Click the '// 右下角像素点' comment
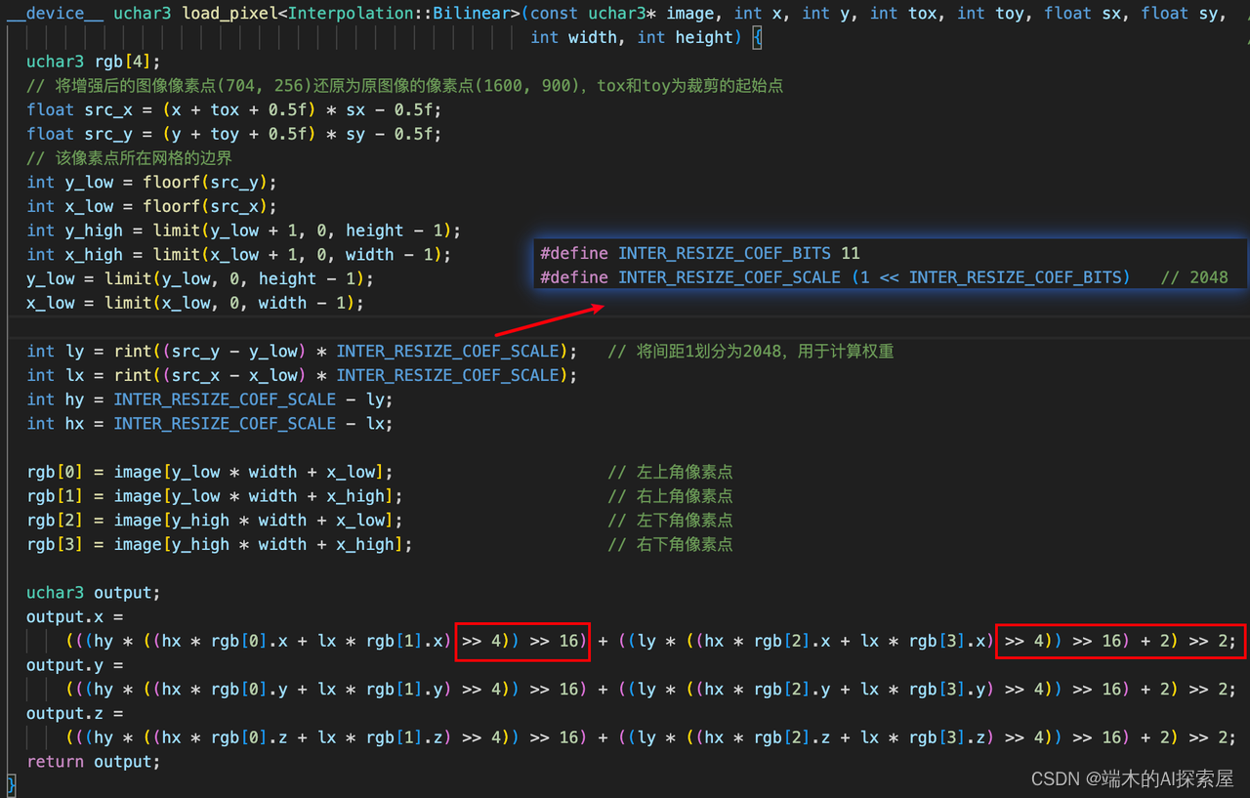The height and width of the screenshot is (798, 1250). (670, 544)
